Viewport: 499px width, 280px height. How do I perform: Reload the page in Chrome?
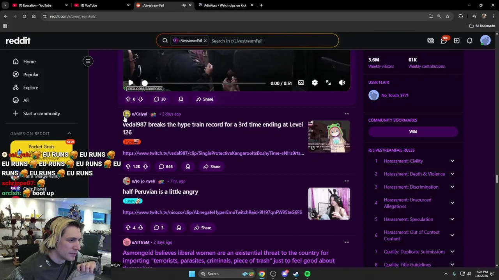pyautogui.click(x=24, y=16)
